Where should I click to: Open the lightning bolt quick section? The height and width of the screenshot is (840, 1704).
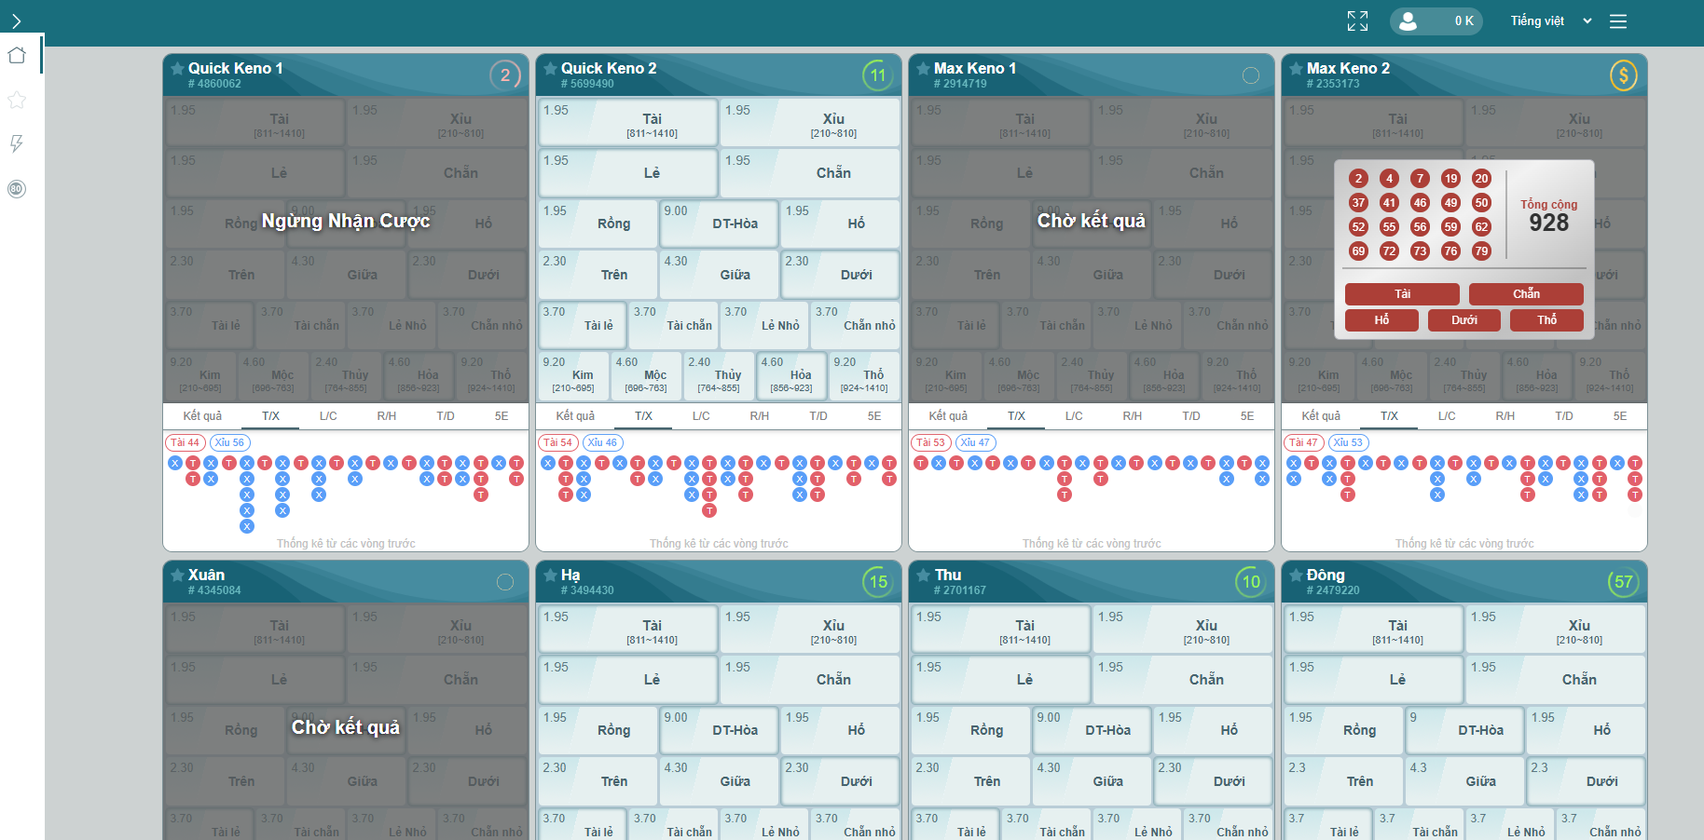click(x=17, y=143)
